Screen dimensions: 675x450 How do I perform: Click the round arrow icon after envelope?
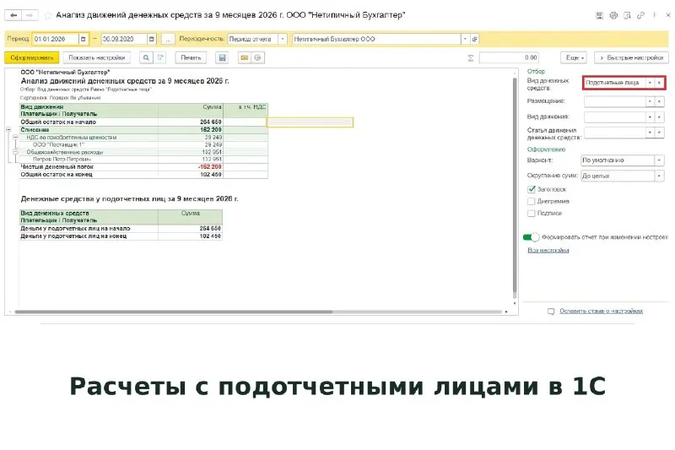257,57
